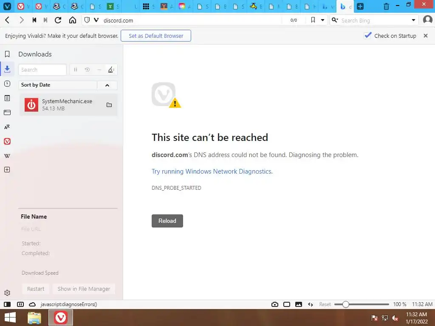Click Set as Default Browser button
The image size is (435, 326).
(x=156, y=36)
